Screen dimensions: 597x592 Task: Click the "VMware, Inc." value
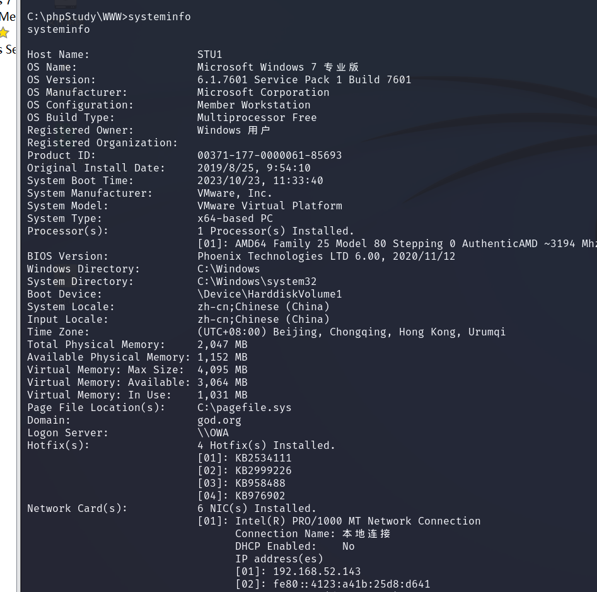(x=235, y=193)
